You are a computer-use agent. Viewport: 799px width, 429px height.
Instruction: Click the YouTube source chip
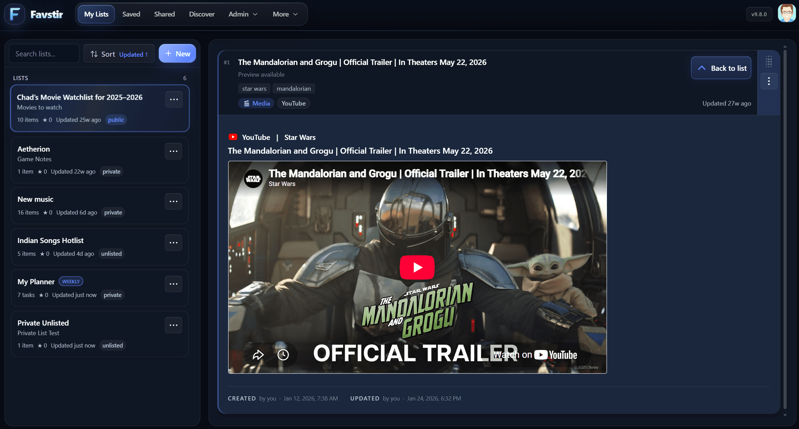pyautogui.click(x=293, y=103)
